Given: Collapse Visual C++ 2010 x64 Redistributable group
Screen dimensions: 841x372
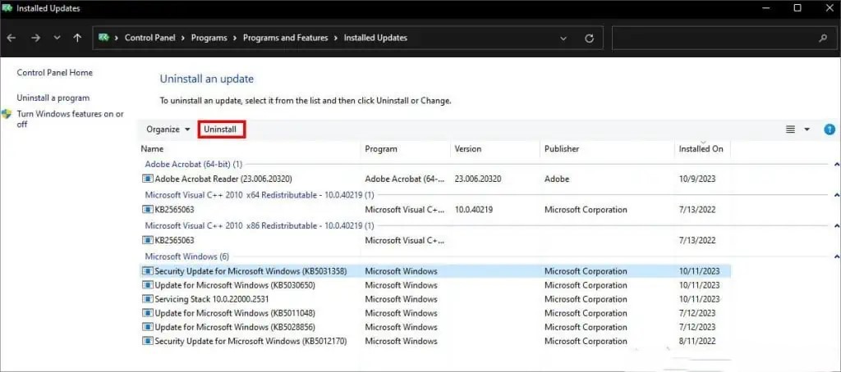Looking at the screenshot, I should (x=837, y=195).
